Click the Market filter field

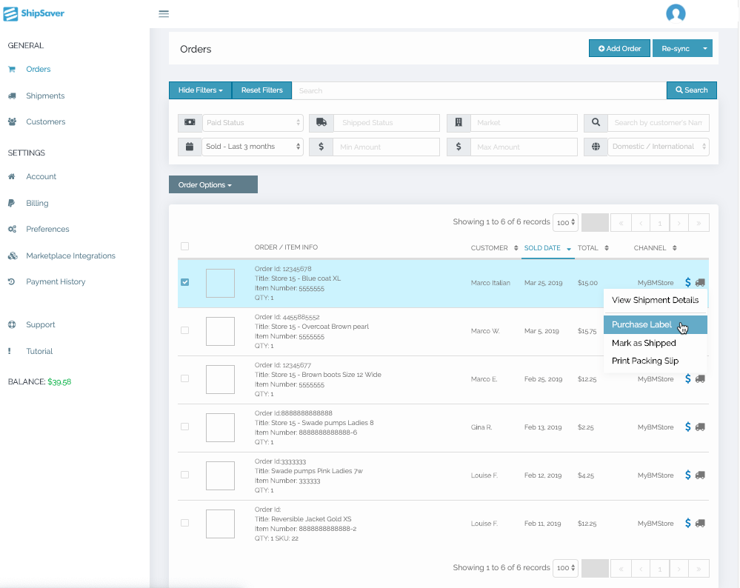[x=524, y=123]
